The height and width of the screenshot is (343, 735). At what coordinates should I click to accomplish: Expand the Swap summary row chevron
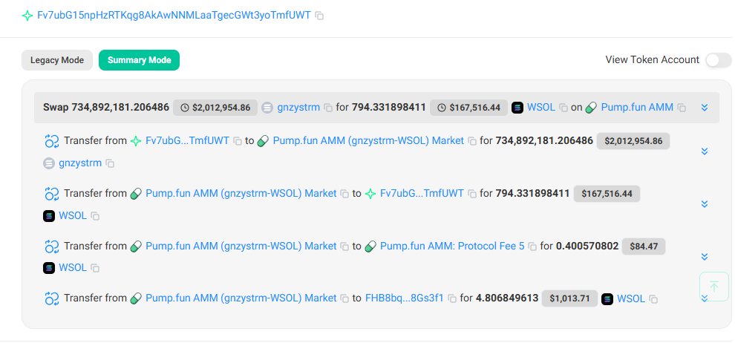[704, 108]
